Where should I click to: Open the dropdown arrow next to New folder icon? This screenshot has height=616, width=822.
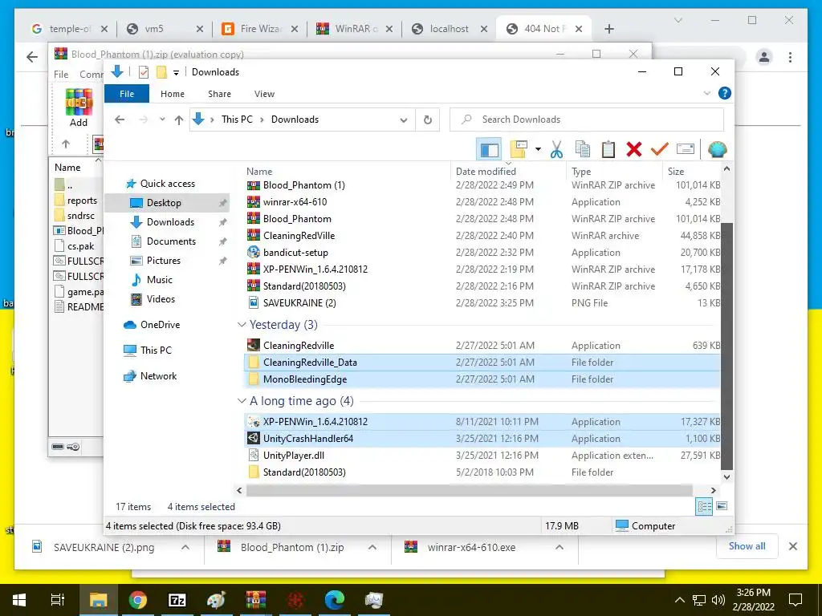(x=538, y=150)
